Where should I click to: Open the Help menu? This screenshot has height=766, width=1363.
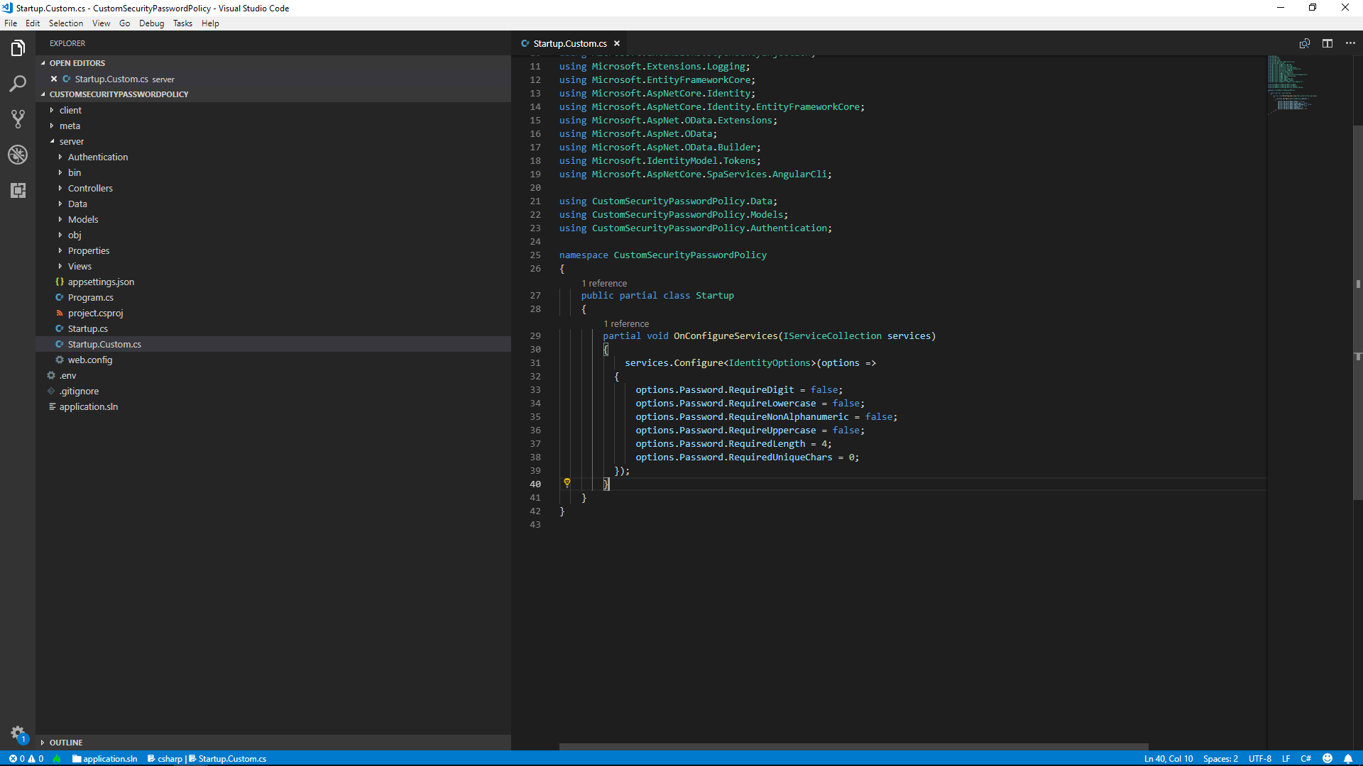[x=210, y=23]
